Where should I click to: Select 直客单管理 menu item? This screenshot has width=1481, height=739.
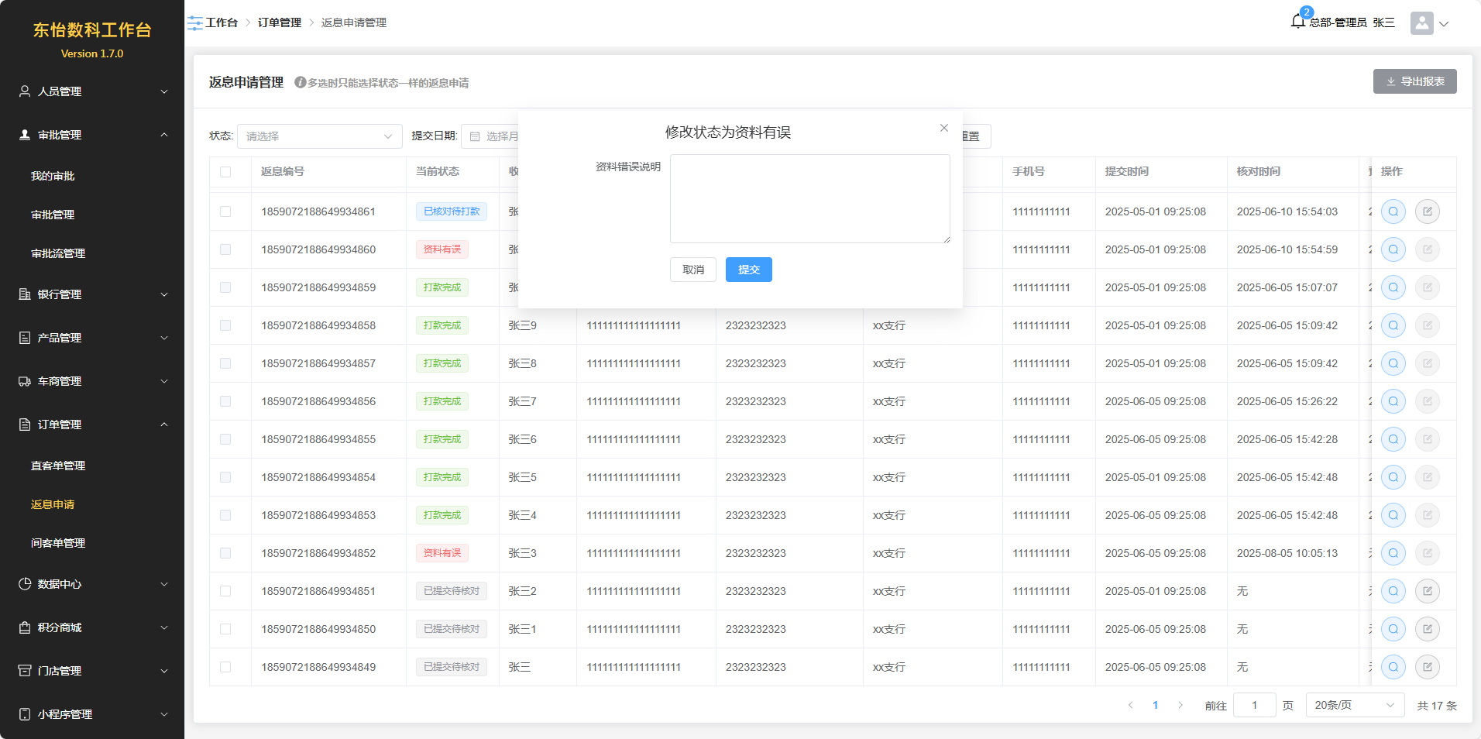click(x=58, y=466)
